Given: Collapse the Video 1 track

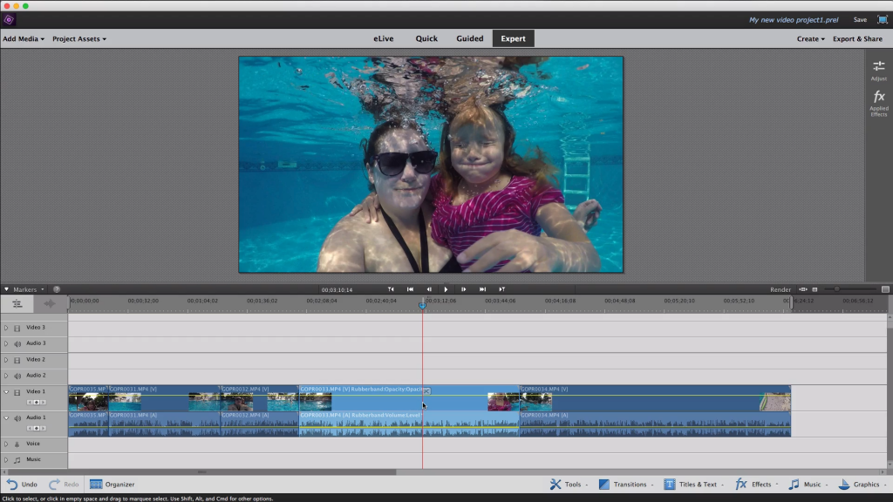Looking at the screenshot, I should pos(6,391).
